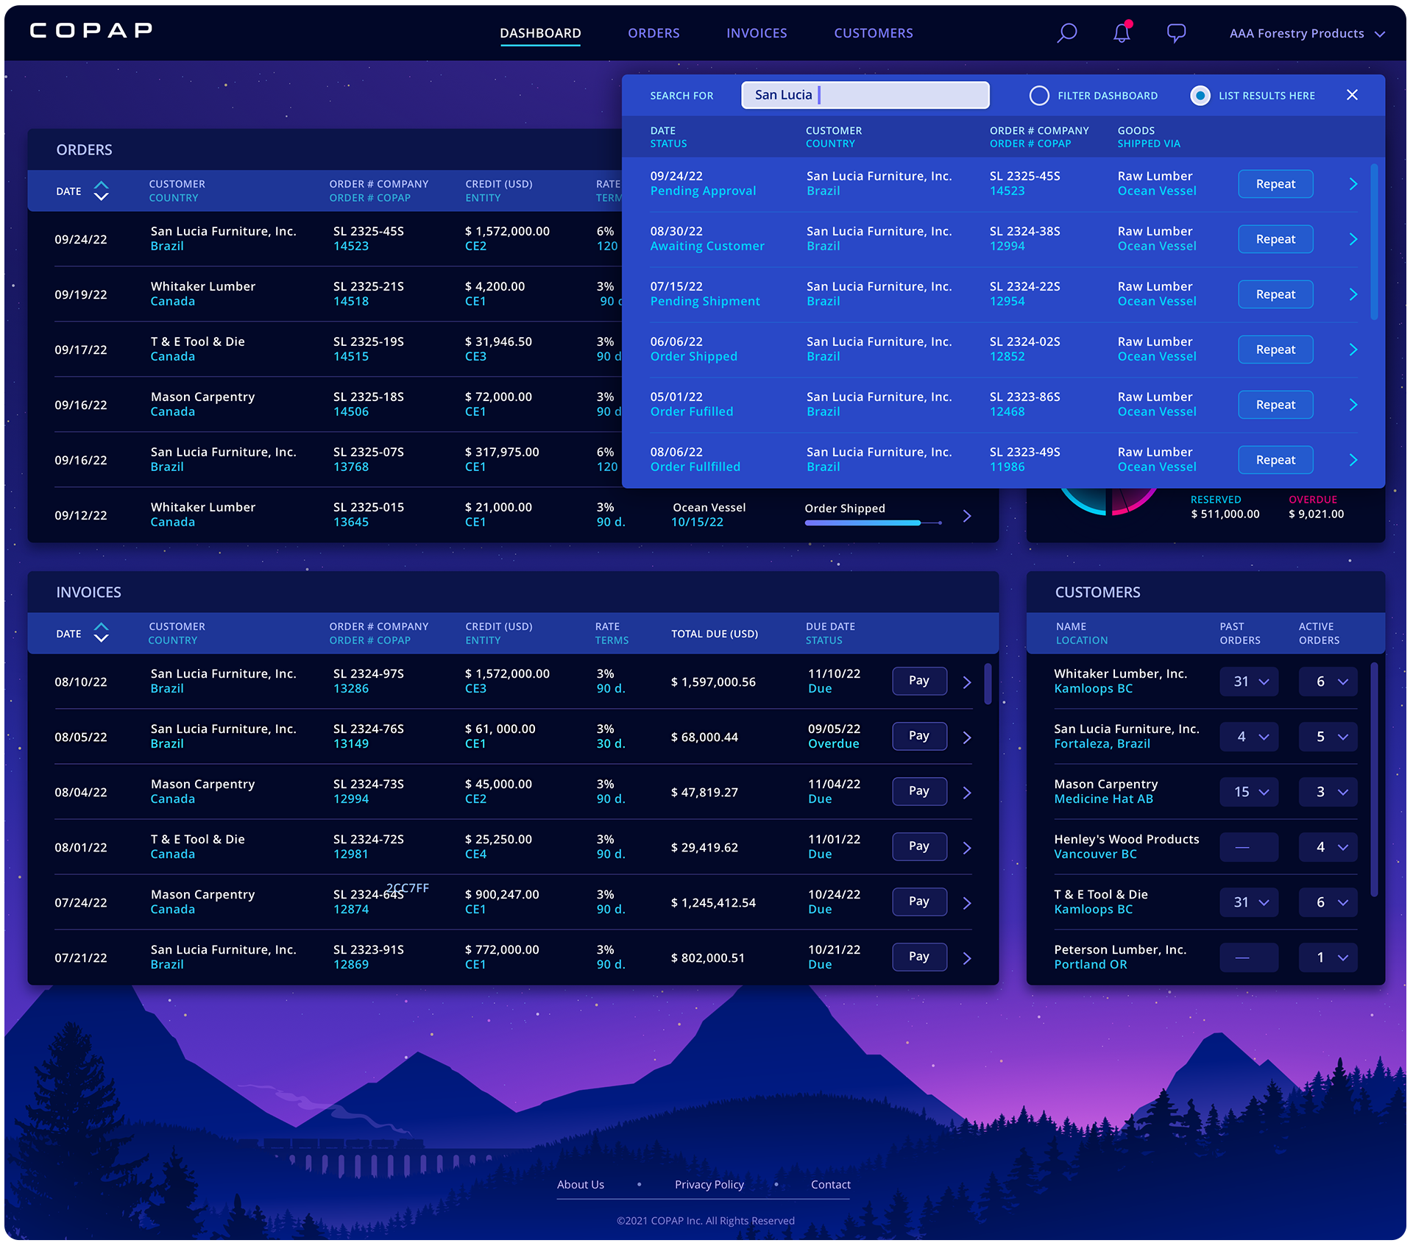Open details arrow for search result 14523
Screen dimensions: 1413x1243
[x=1353, y=184]
